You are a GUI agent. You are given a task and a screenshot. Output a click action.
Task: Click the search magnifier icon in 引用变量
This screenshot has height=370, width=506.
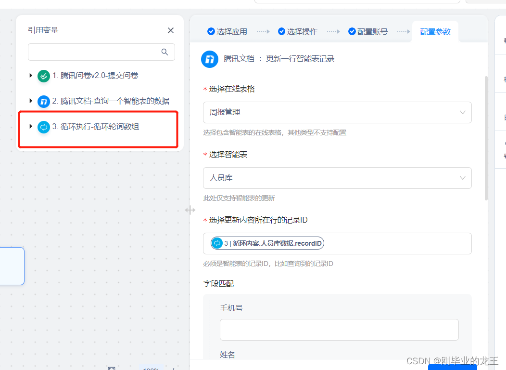164,52
